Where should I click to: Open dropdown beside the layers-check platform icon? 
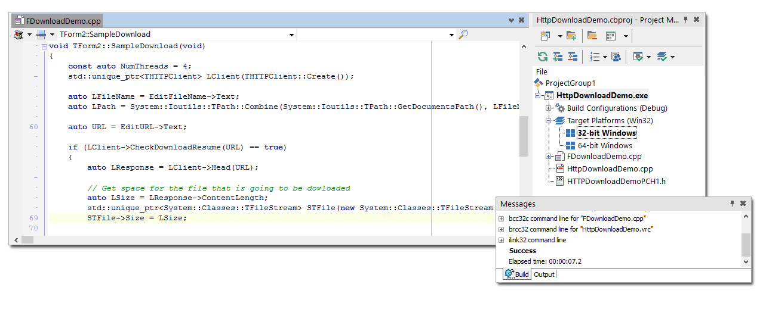coord(672,57)
